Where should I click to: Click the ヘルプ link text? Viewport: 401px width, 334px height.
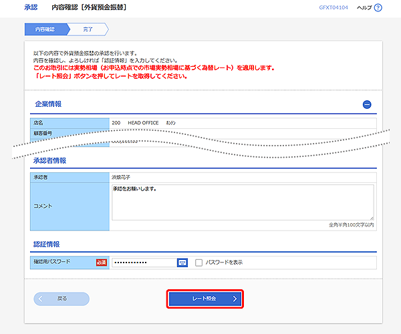point(364,7)
